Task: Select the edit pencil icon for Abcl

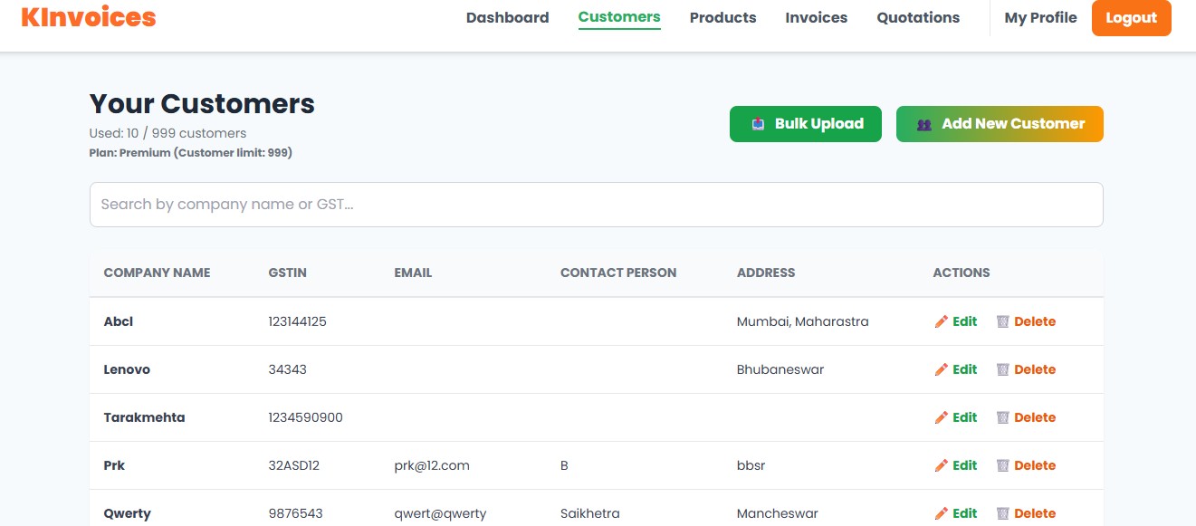Action: click(x=942, y=321)
